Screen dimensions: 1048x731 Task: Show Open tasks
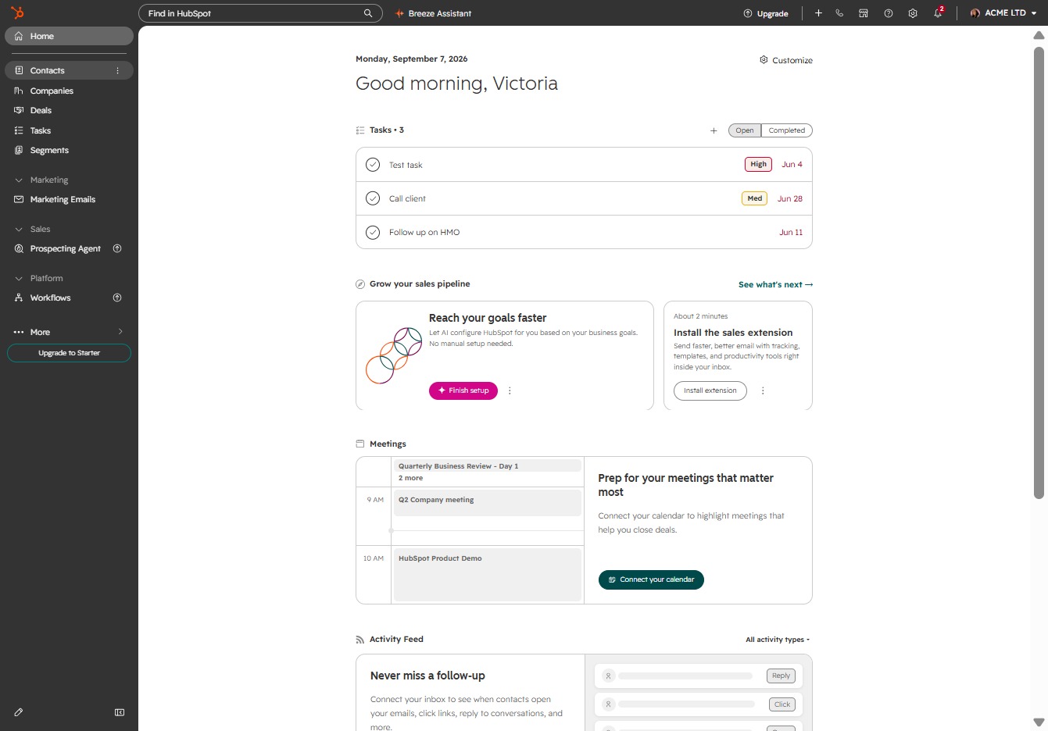pyautogui.click(x=745, y=130)
